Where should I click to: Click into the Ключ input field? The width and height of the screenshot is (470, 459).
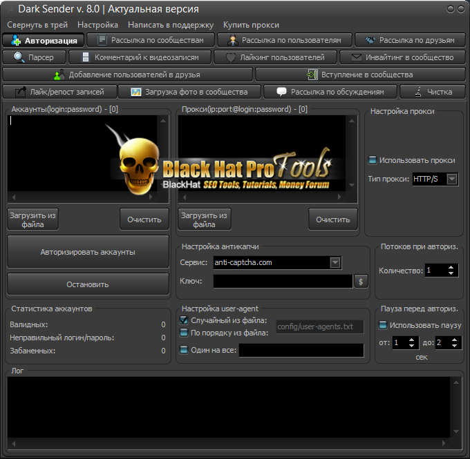tap(283, 281)
